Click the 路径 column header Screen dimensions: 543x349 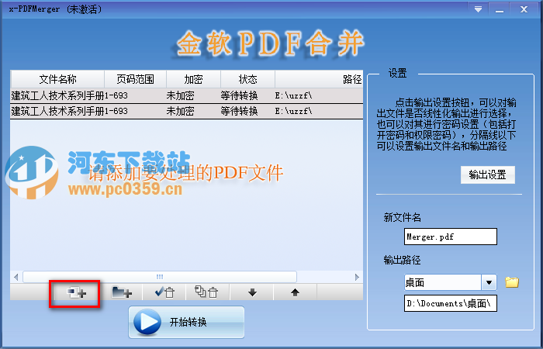[x=319, y=79]
